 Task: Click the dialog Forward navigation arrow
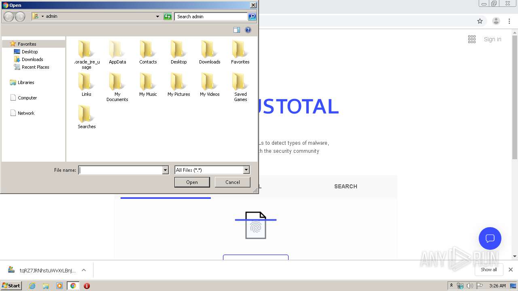(20, 17)
